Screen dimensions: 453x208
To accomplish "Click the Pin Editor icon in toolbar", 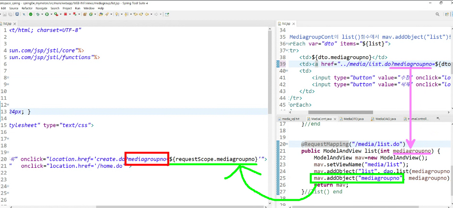I will (x=167, y=14).
